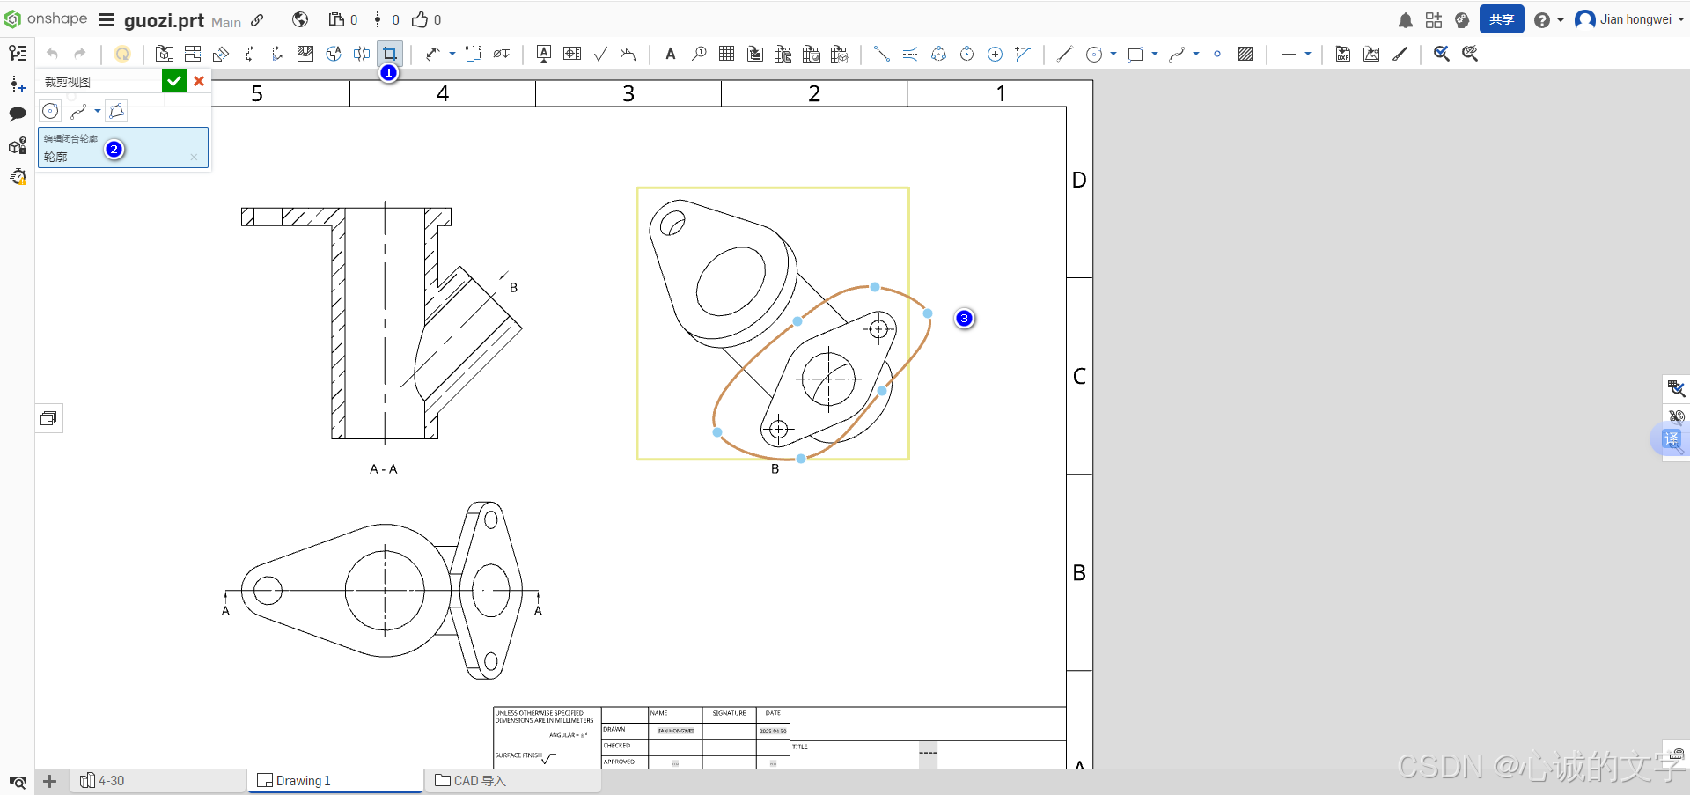Select the Line sketch tool
The image size is (1690, 795).
pos(1064,54)
